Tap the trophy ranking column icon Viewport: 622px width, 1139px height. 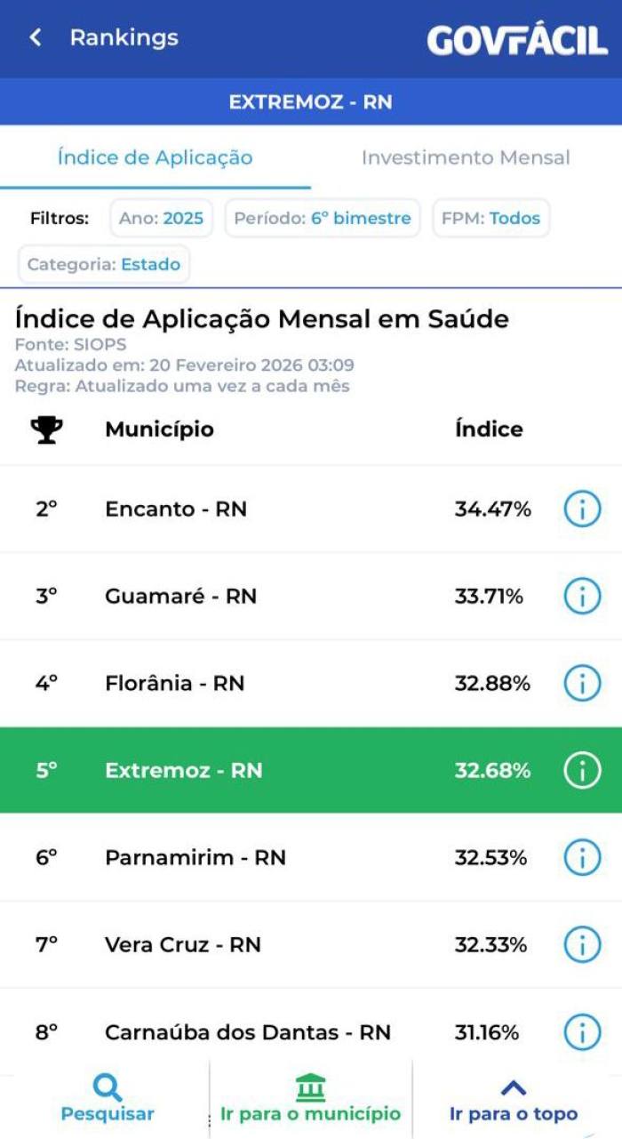pos(46,430)
